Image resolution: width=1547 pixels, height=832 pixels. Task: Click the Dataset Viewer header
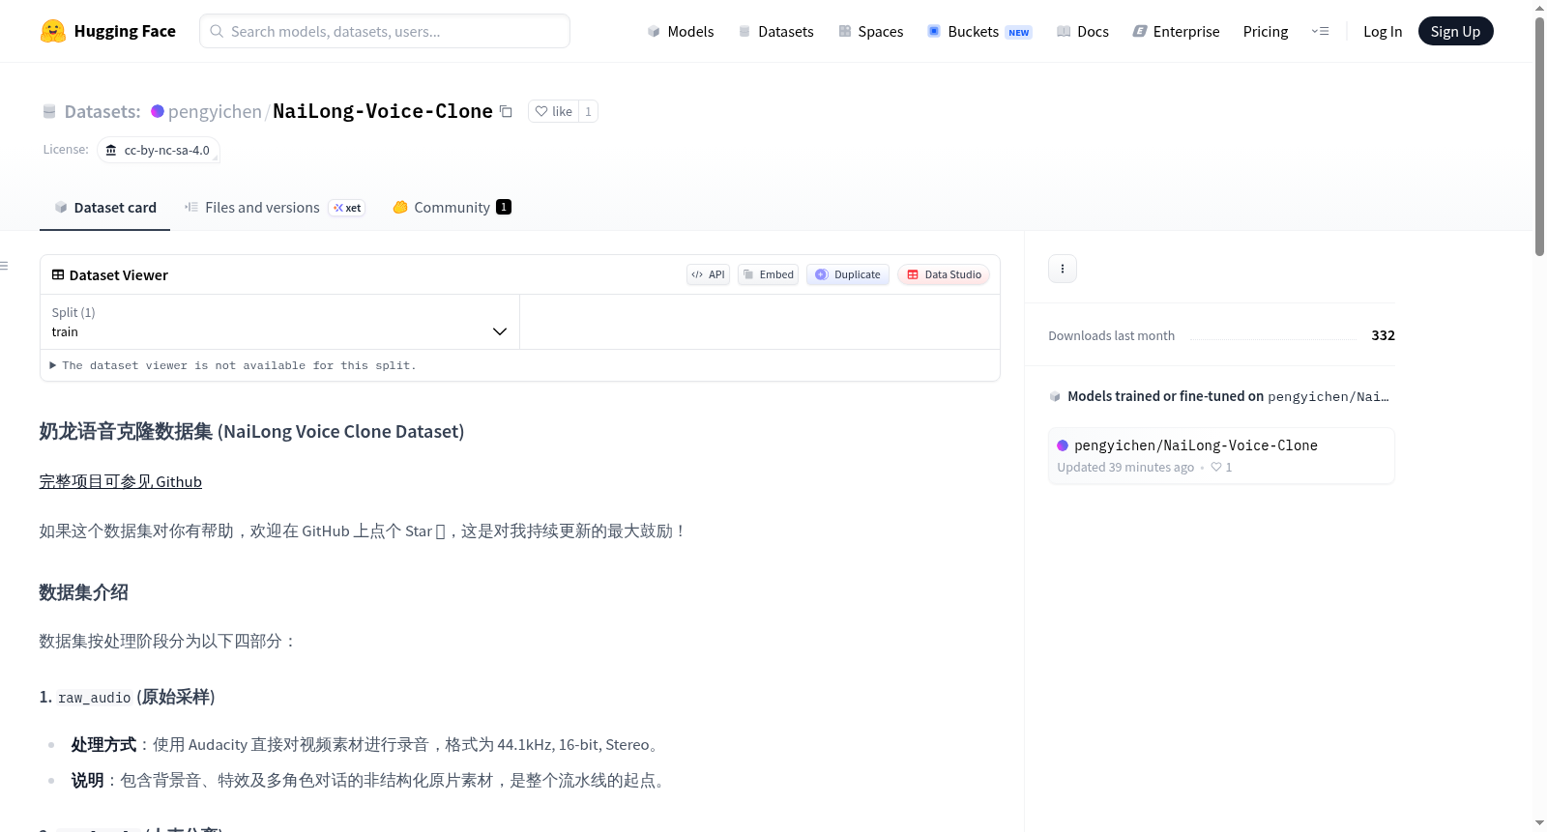pyautogui.click(x=110, y=275)
